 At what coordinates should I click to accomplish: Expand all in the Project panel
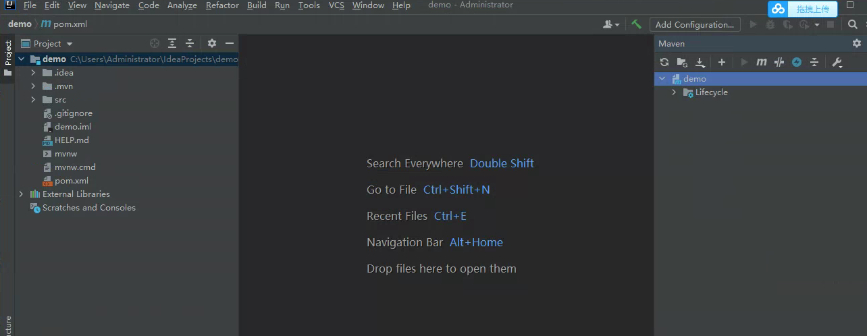click(x=172, y=43)
